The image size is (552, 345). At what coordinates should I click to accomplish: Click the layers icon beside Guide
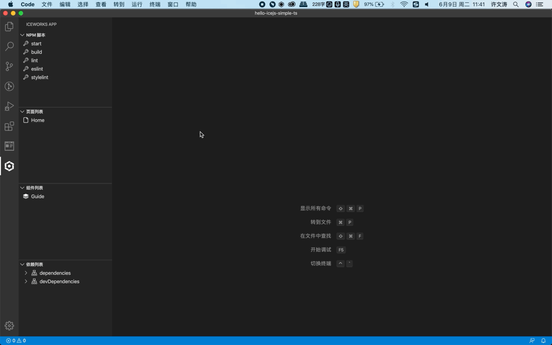point(26,197)
